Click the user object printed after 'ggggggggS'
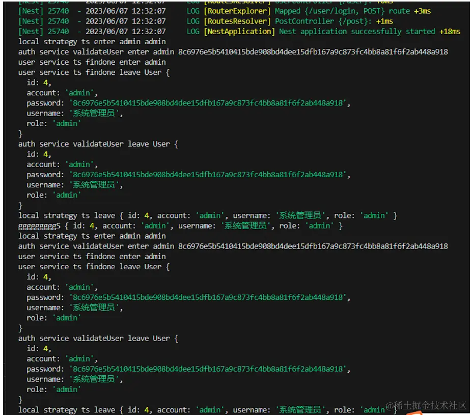Image resolution: width=471 pixels, height=415 pixels. coord(203,226)
